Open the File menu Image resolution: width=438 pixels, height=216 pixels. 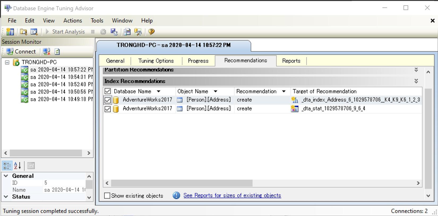[12, 21]
